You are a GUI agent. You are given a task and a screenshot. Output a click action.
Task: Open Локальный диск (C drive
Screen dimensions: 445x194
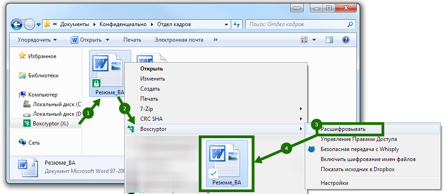52,104
